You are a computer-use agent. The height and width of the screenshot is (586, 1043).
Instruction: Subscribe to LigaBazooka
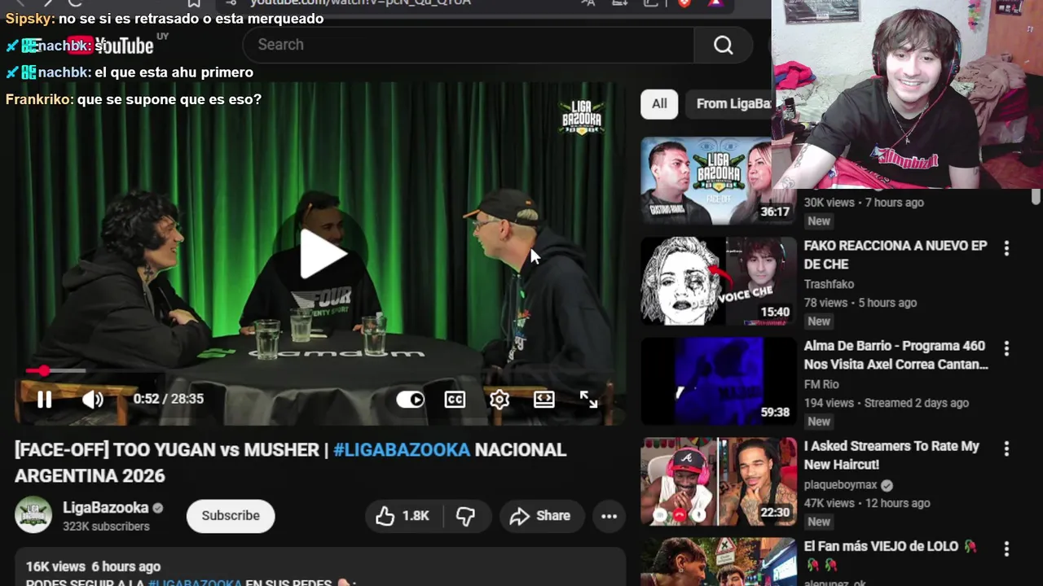click(231, 516)
